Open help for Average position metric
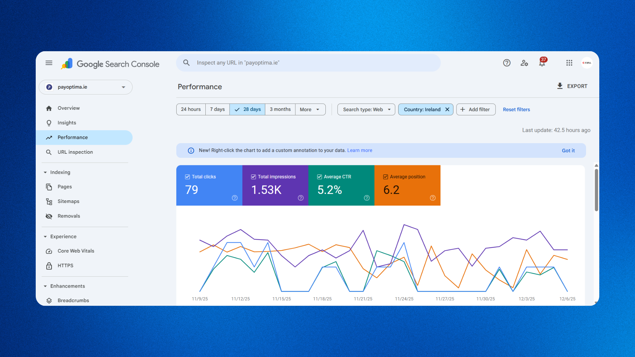 coord(433,198)
